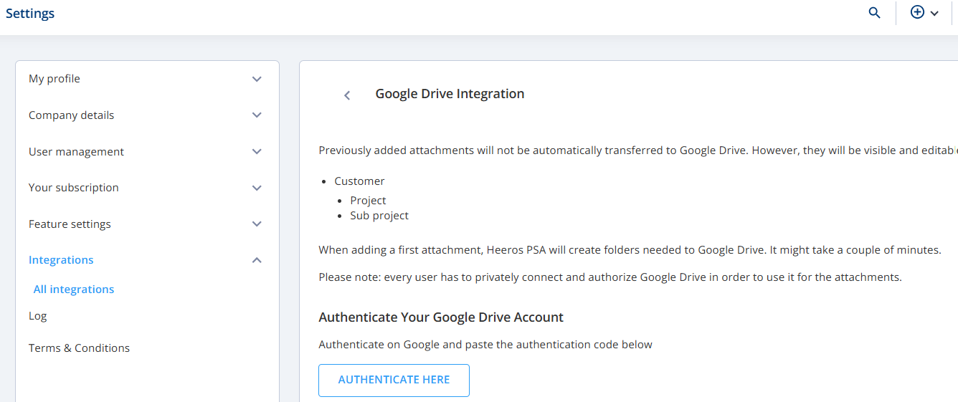This screenshot has height=402, width=958.
Task: Click the 'Authenticate on Google and paste' instruction text
Action: 485,345
